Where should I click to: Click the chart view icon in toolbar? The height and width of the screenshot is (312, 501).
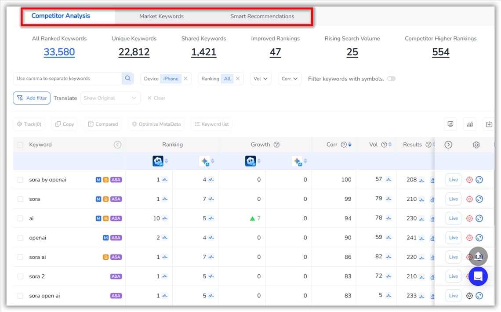click(x=470, y=124)
